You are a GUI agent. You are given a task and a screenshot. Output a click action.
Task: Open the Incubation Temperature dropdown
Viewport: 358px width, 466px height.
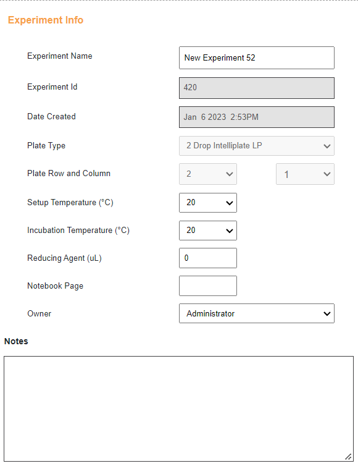tap(208, 231)
